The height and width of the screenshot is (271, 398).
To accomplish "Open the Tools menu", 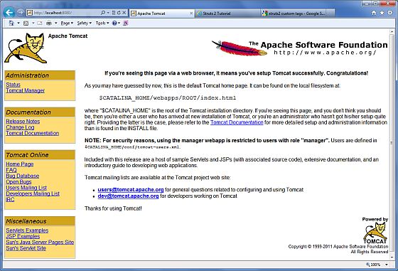I will 102,23.
